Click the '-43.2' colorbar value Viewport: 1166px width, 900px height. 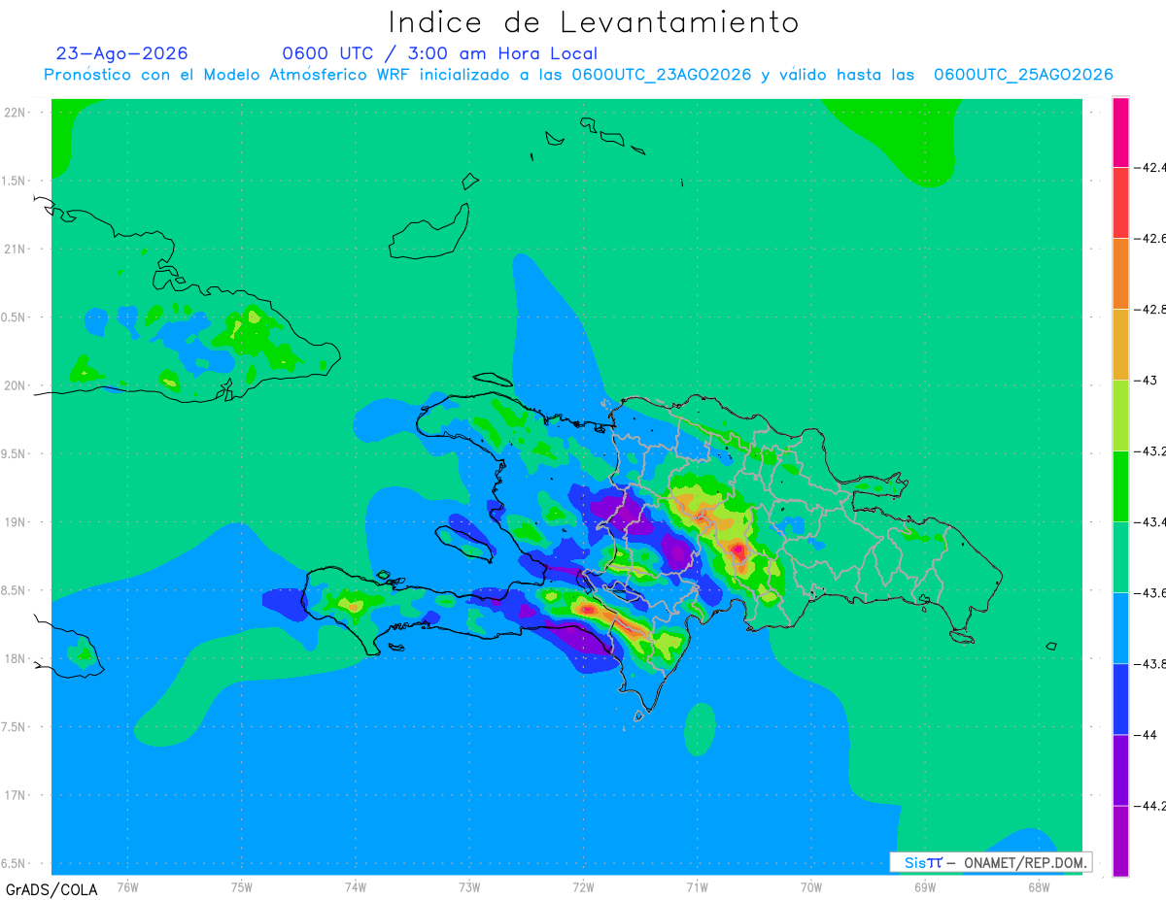click(1151, 451)
